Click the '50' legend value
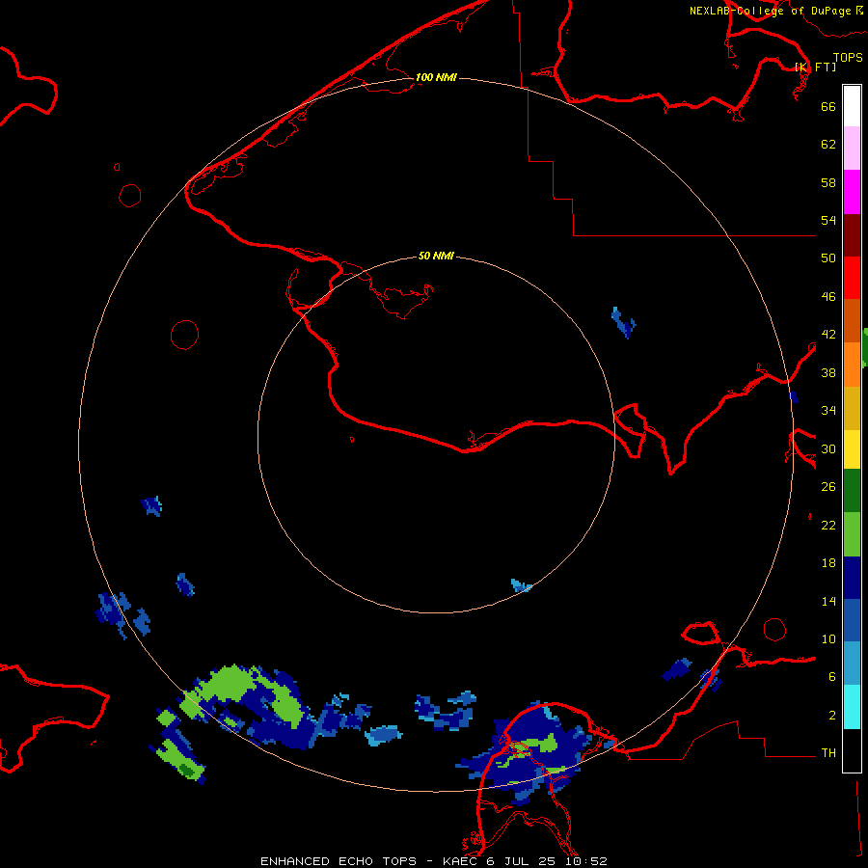Image resolution: width=868 pixels, height=868 pixels. tap(828, 258)
